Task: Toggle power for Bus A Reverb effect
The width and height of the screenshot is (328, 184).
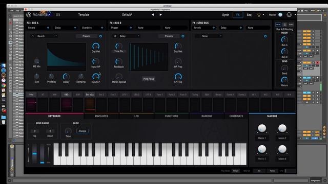Action: [x=100, y=36]
